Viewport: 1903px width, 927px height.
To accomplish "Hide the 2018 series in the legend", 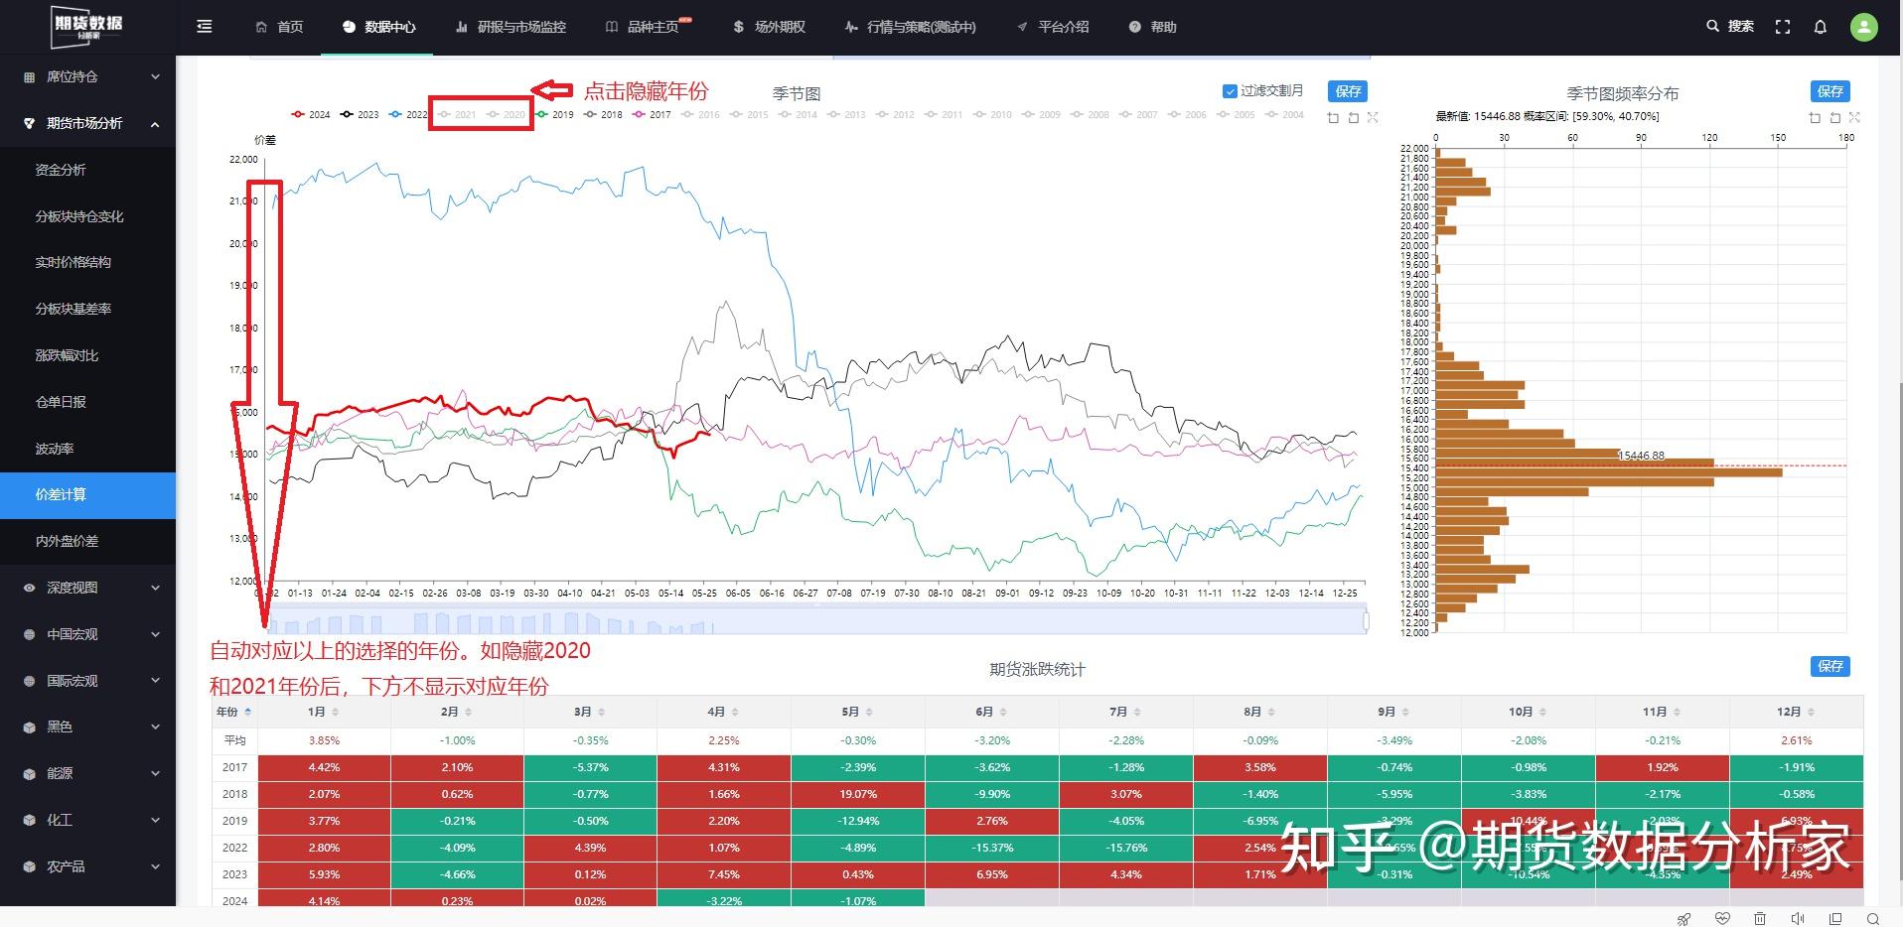I will 603,115.
